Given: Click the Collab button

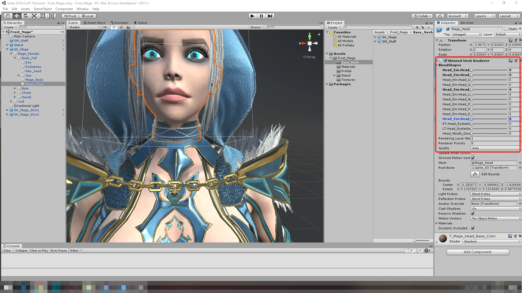Looking at the screenshot, I should point(422,16).
